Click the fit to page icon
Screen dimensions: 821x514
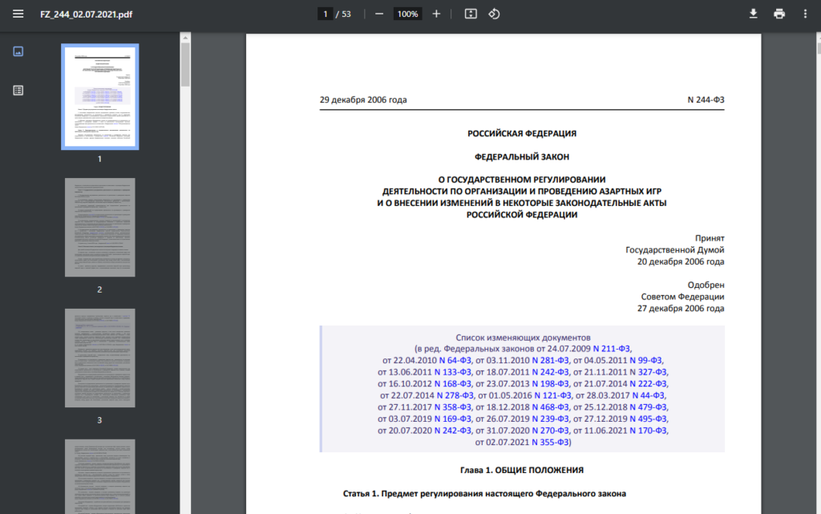coord(471,14)
